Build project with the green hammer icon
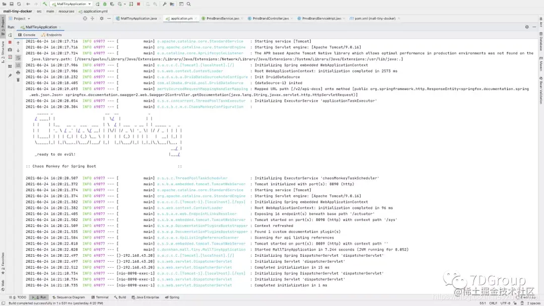This screenshot has height=306, width=544. [45, 4]
